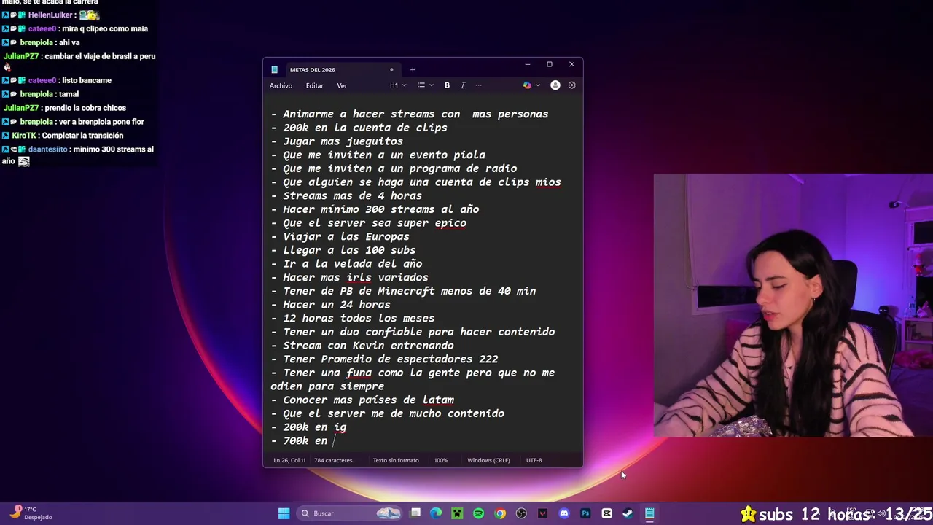Open CapCut from the taskbar
Screen dimensions: 933x525
click(606, 513)
